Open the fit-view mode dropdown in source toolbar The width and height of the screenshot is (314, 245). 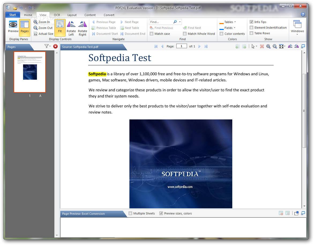[282, 46]
